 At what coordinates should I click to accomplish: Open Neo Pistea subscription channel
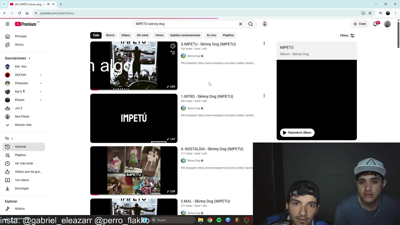(x=24, y=117)
